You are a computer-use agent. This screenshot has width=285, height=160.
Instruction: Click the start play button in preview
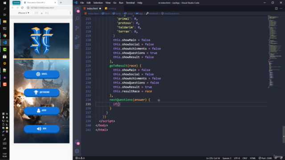(x=41, y=74)
